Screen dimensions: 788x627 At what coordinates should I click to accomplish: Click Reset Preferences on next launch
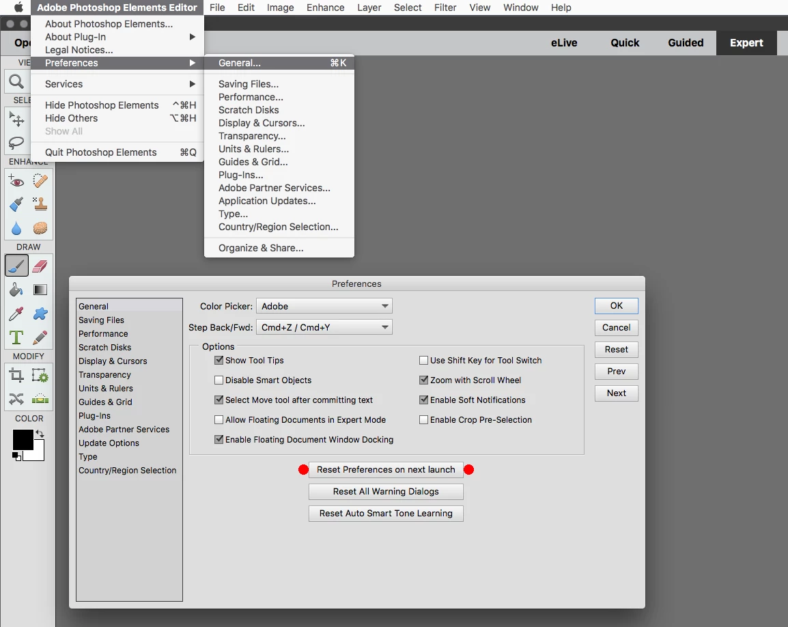click(386, 470)
